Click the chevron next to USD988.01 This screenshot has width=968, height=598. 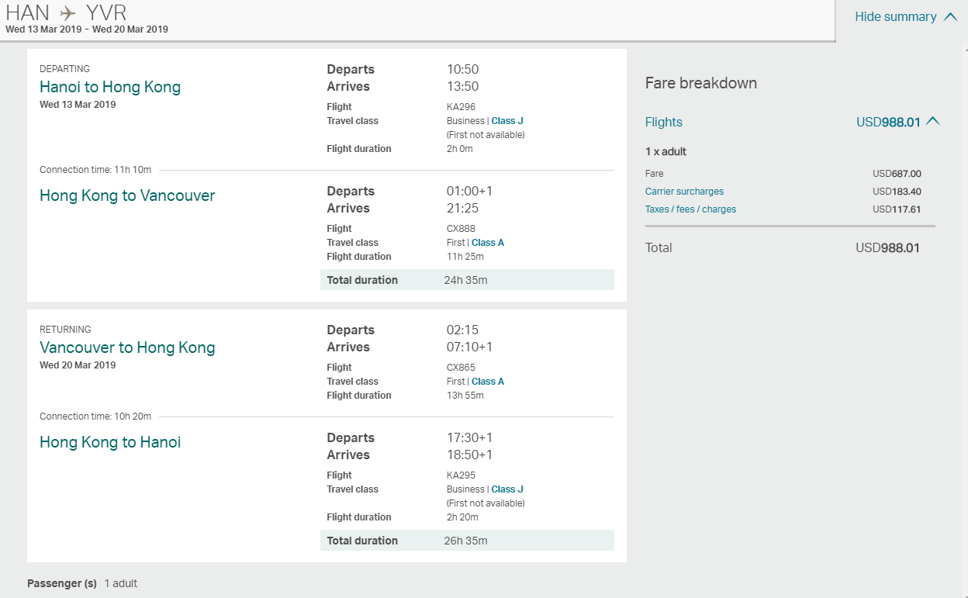tap(934, 121)
